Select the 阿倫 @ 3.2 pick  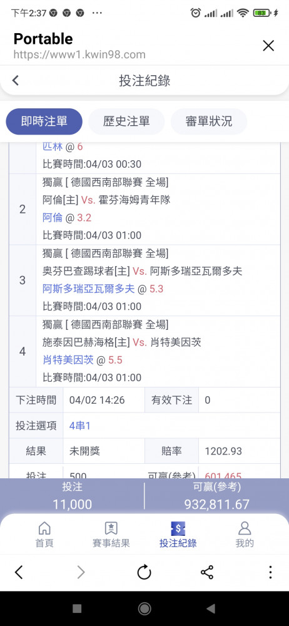tap(67, 218)
